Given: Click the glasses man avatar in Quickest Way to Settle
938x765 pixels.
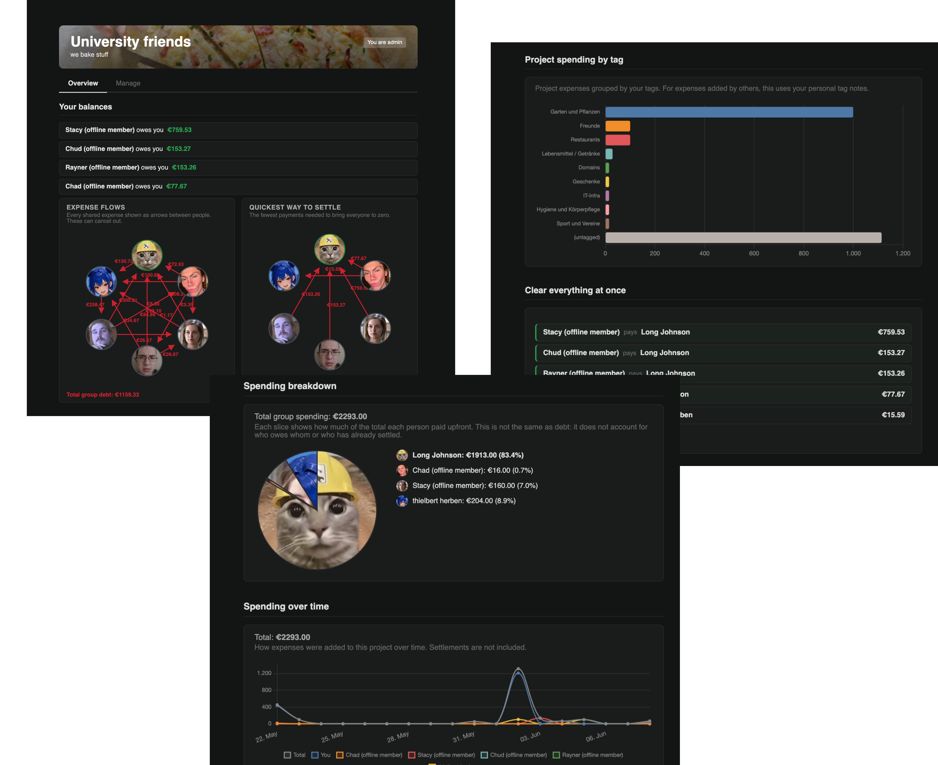Looking at the screenshot, I should (330, 355).
